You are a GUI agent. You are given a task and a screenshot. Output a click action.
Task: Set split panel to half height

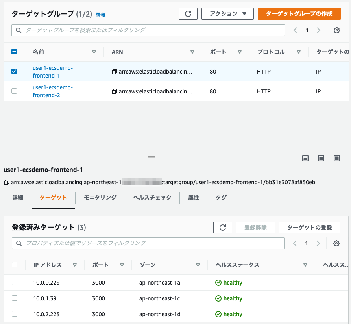pos(321,158)
